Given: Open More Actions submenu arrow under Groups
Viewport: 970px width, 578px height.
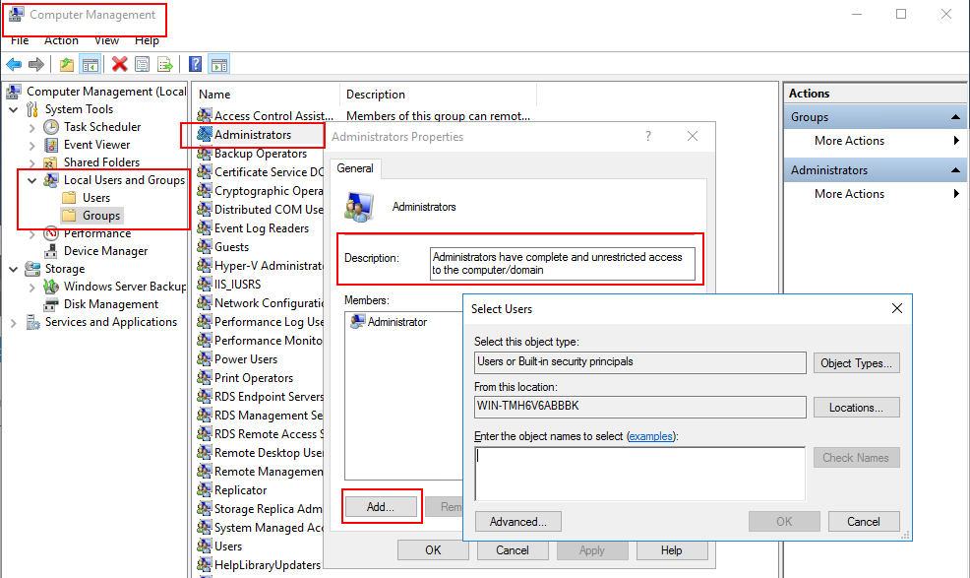Looking at the screenshot, I should coord(956,141).
